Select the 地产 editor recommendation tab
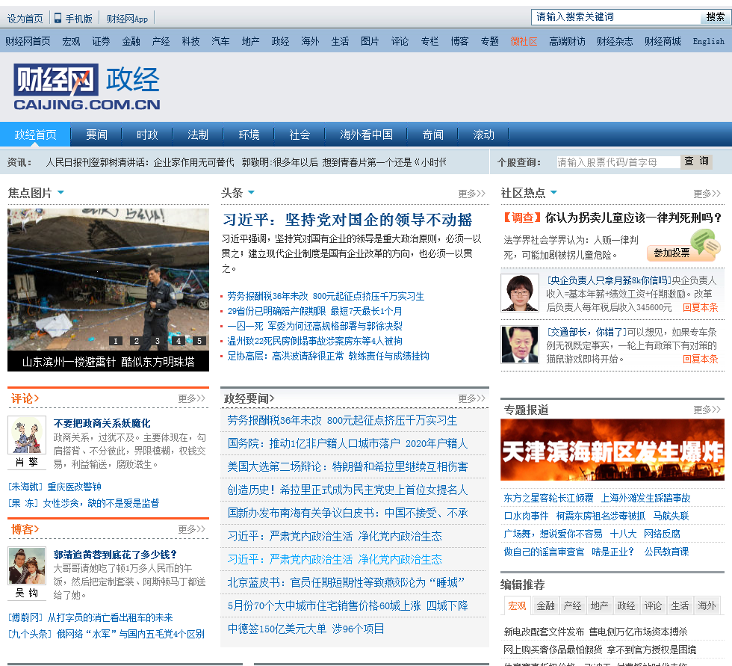The width and height of the screenshot is (732, 666). tap(599, 605)
